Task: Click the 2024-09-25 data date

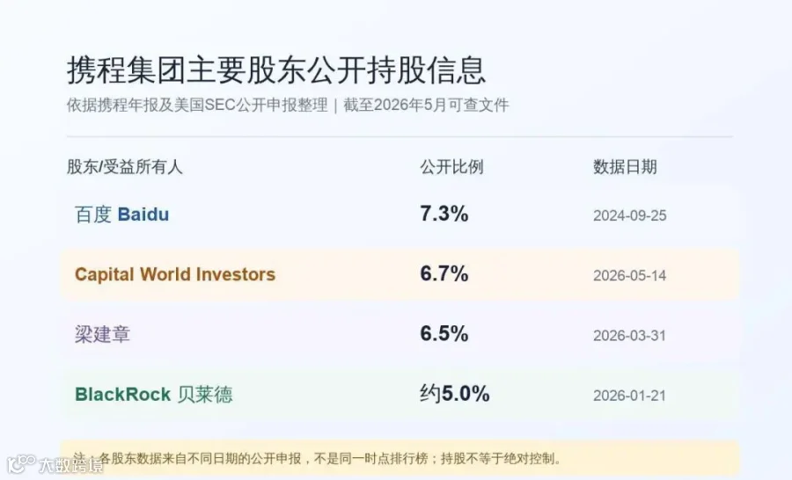Action: point(630,215)
